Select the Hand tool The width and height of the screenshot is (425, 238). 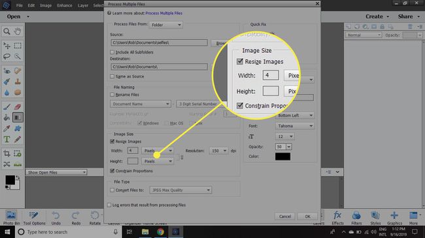(18, 31)
